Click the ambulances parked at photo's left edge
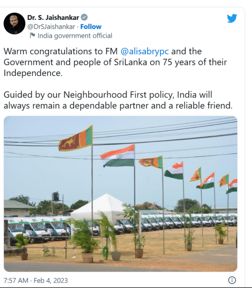The width and height of the screenshot is (252, 288). (x=38, y=229)
